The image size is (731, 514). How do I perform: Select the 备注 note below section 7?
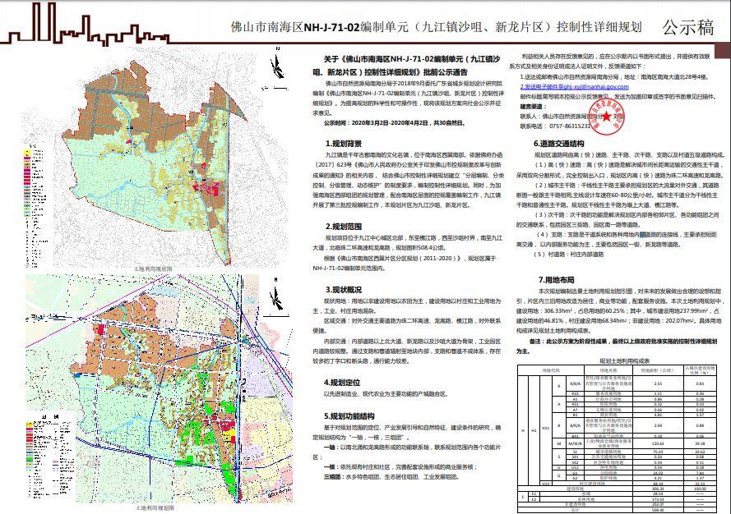(x=617, y=346)
